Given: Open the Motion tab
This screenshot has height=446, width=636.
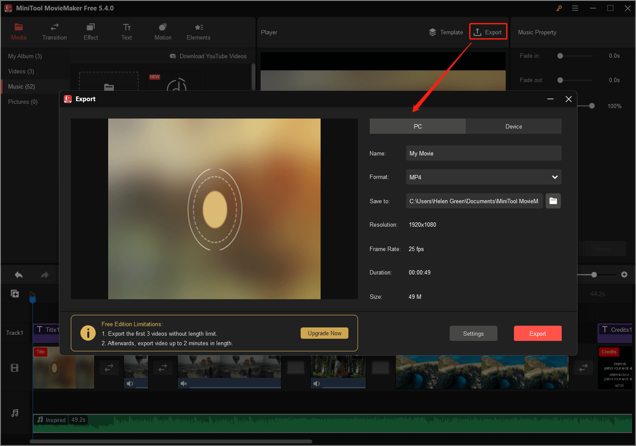Looking at the screenshot, I should point(163,32).
